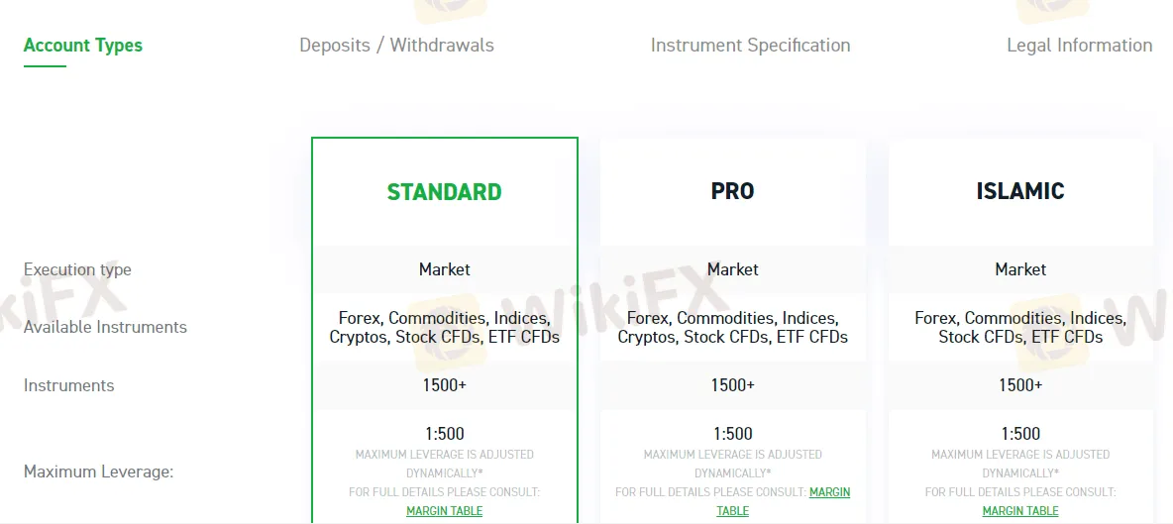Click the Execution type row label
Screen dimensions: 1173x524
78,269
